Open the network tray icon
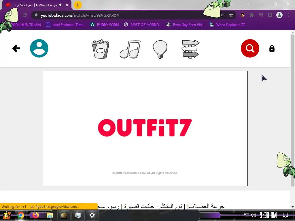 click(247, 215)
